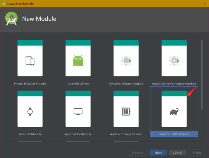Screen dimensions: 209x158
Task: Pick the Instant Dynamic Feature Module icon
Action: 174,61
